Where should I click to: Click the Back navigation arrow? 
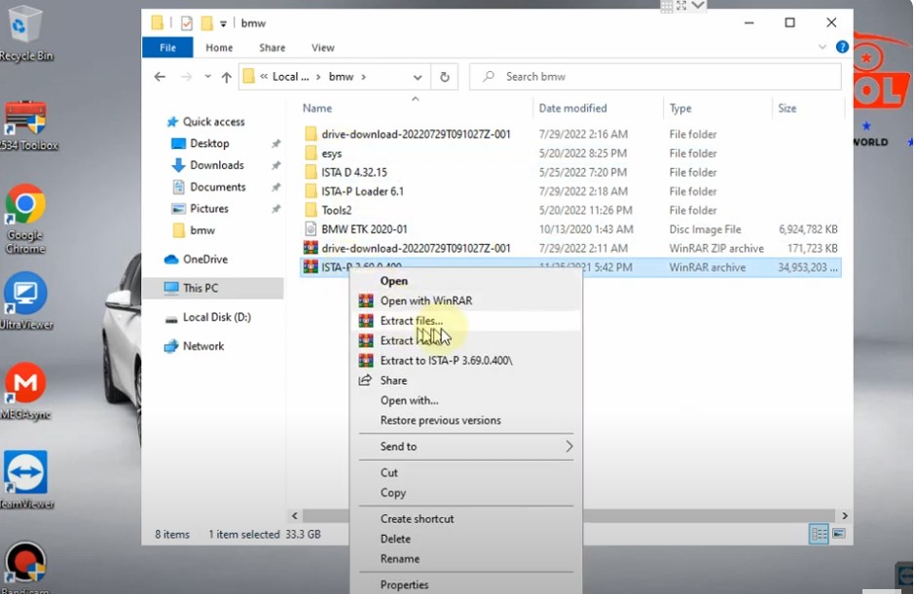(162, 77)
